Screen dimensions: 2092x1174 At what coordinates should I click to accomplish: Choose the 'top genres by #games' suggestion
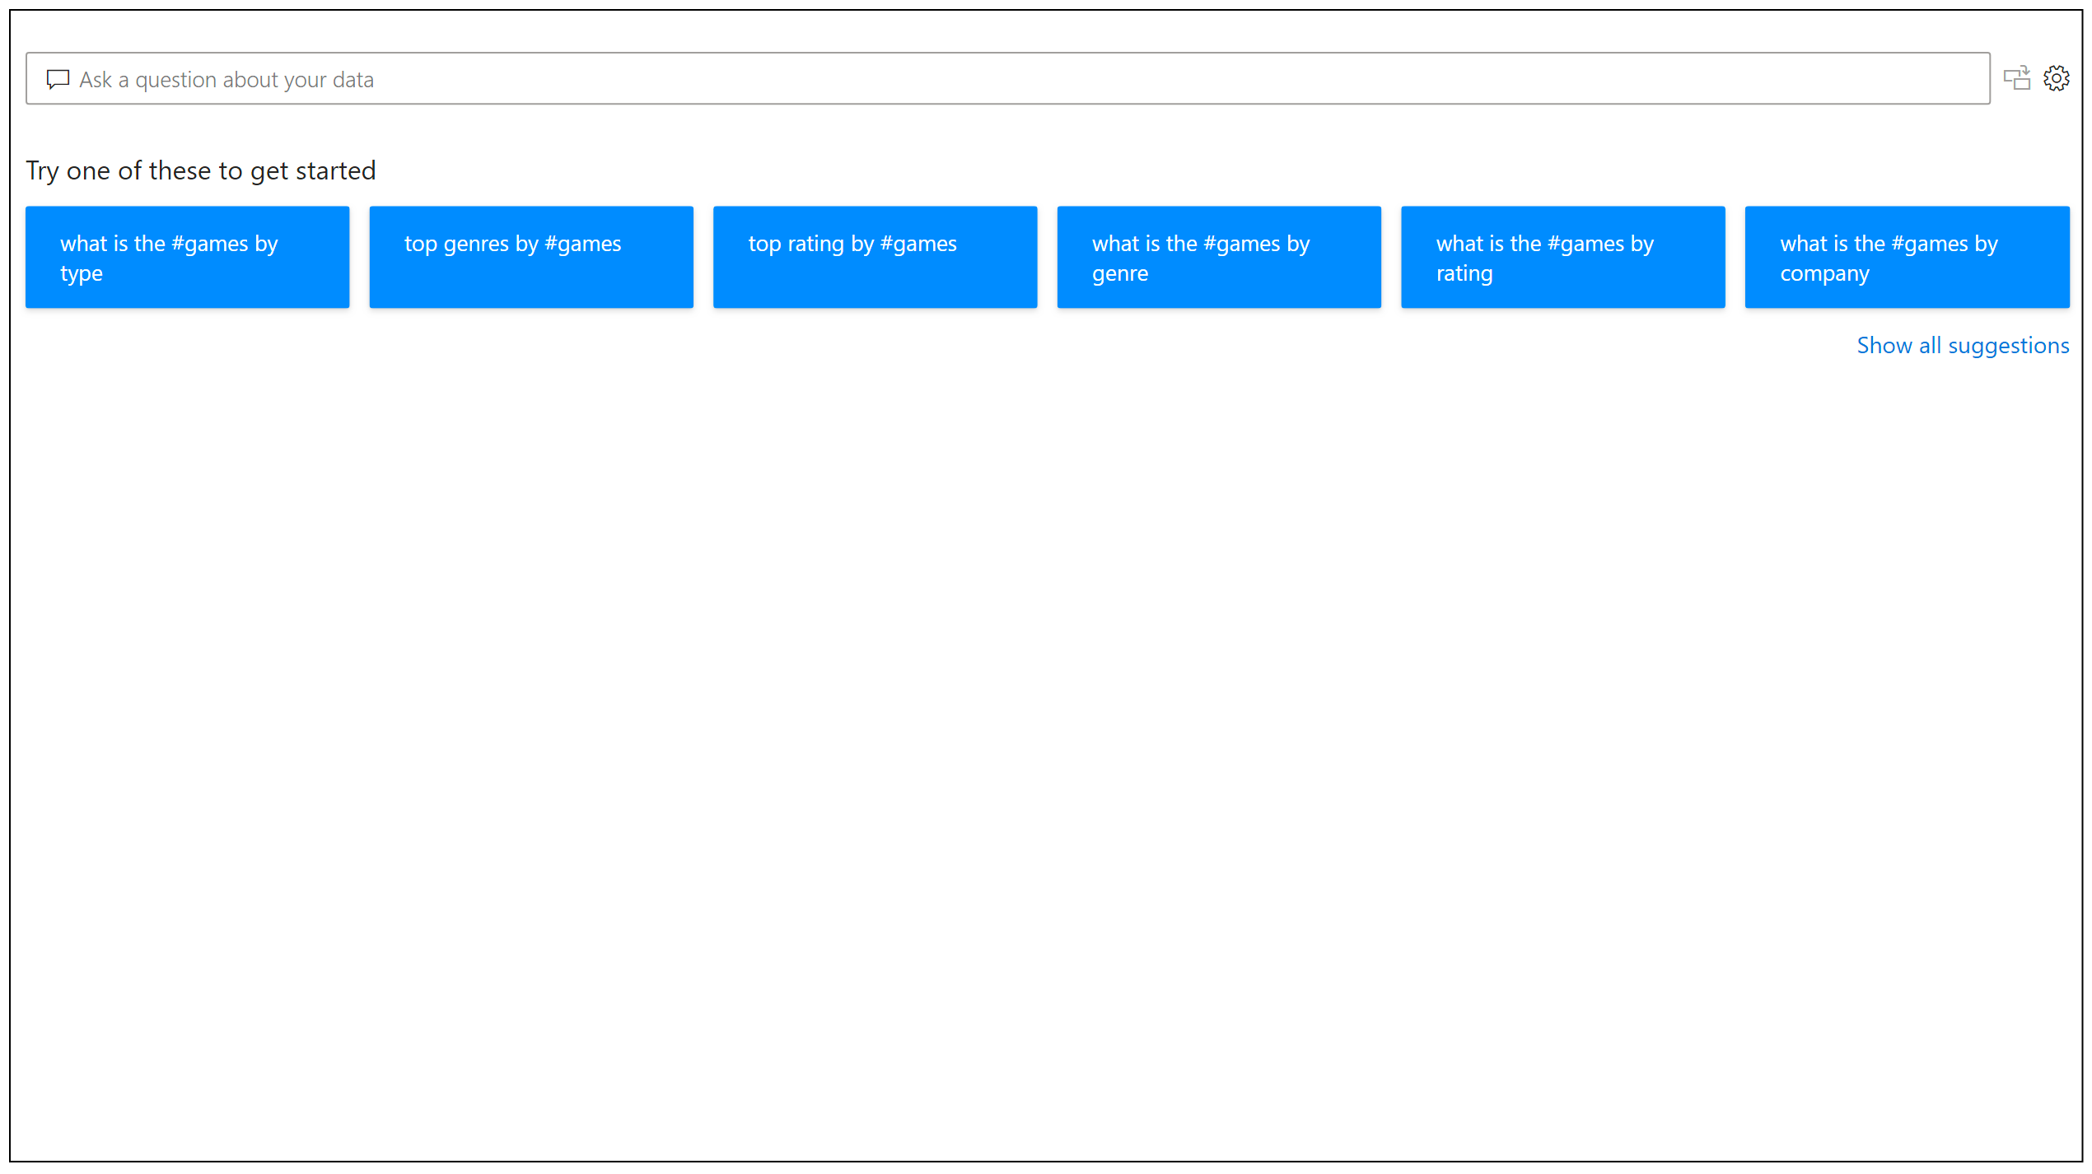tap(531, 257)
